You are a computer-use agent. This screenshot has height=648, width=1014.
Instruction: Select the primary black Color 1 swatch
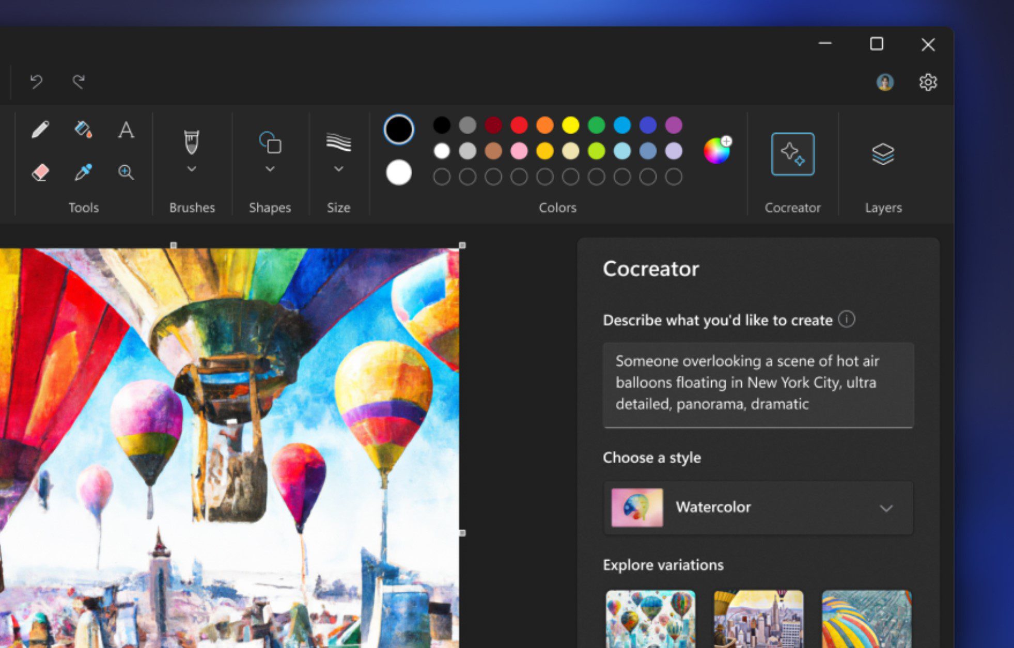(x=399, y=129)
